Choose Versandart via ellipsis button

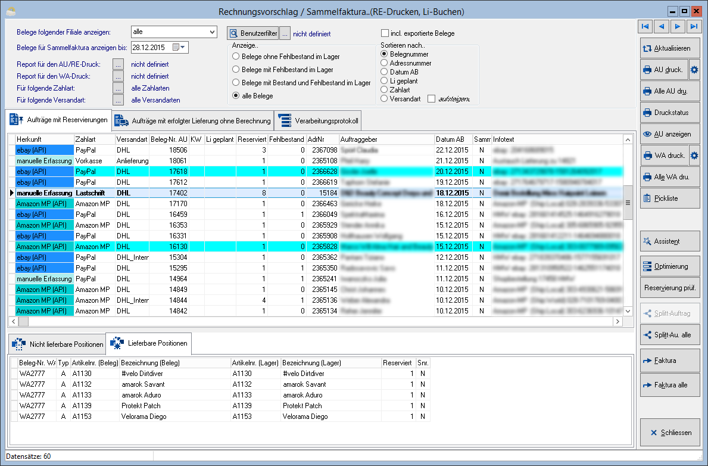(x=118, y=100)
